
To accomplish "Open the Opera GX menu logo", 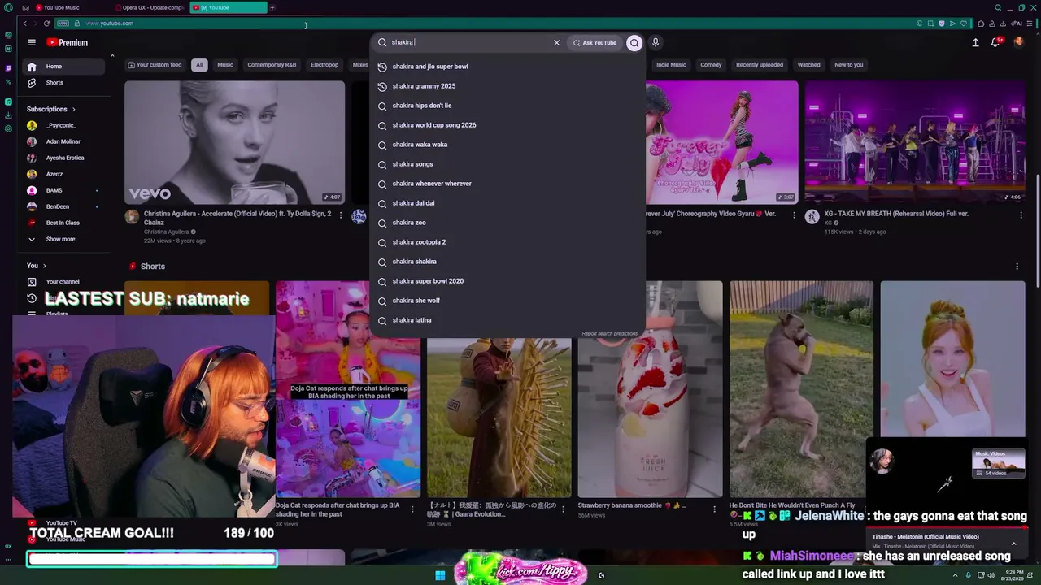I will (8, 7).
